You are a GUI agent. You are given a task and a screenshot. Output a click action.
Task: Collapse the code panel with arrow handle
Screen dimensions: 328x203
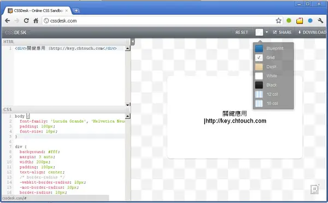click(133, 42)
